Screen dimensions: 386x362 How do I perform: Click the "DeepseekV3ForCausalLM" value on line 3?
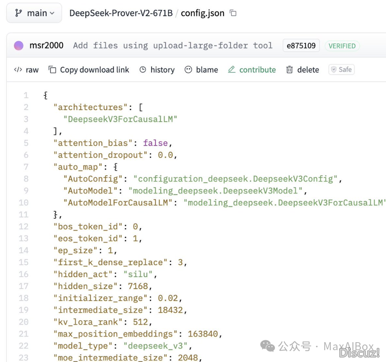click(120, 119)
